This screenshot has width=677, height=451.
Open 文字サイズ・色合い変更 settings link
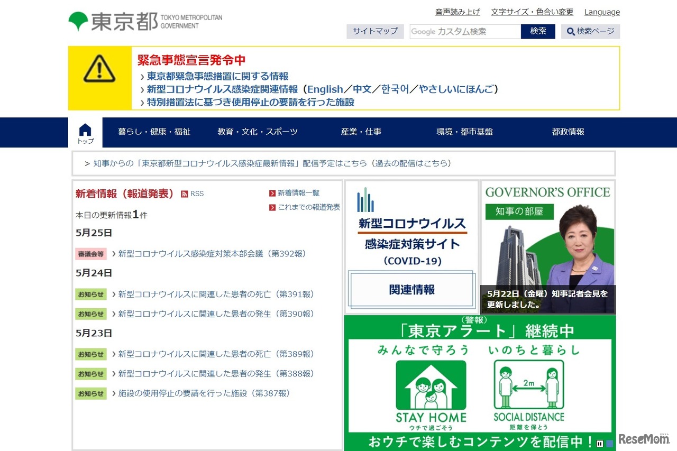coord(532,12)
